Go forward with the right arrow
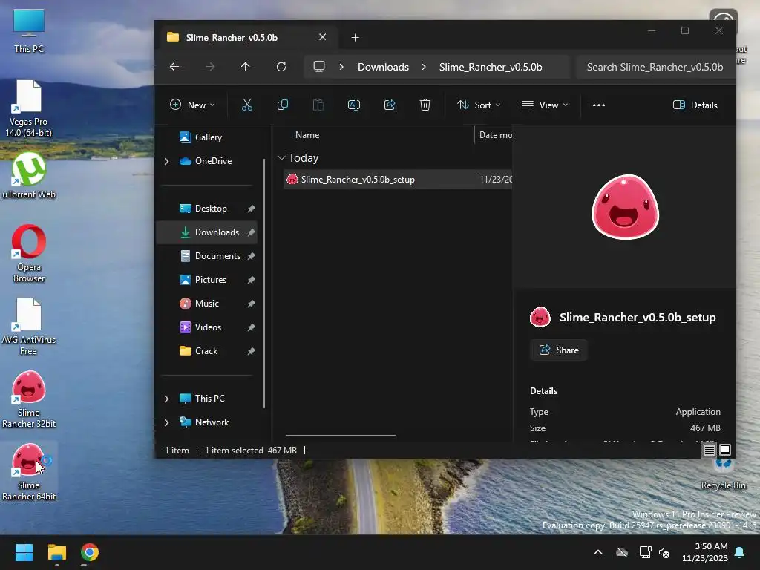 point(210,67)
